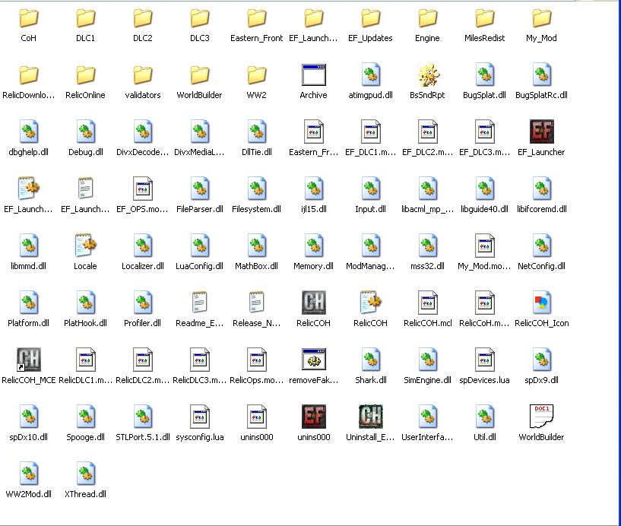Select the BsSndRpt executable icon

click(428, 74)
